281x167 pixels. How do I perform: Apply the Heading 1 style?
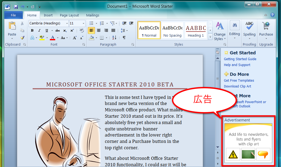pyautogui.click(x=196, y=30)
